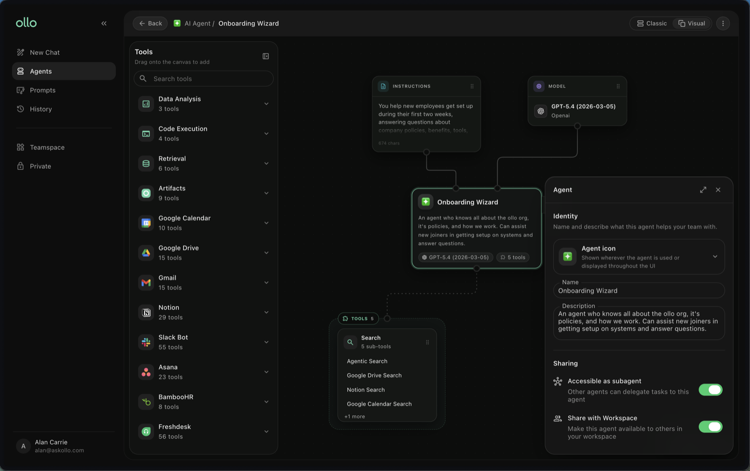This screenshot has width=750, height=471.
Task: Click the Back button
Action: click(150, 23)
